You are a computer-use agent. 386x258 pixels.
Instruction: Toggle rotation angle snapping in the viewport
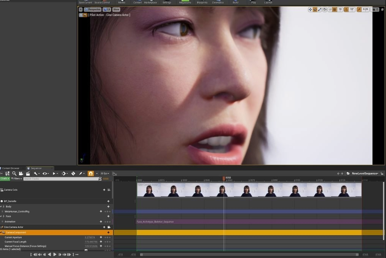(346, 10)
